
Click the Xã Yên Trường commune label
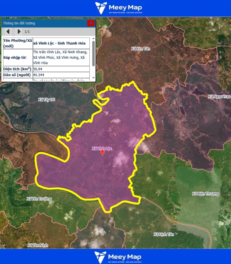click(39, 199)
